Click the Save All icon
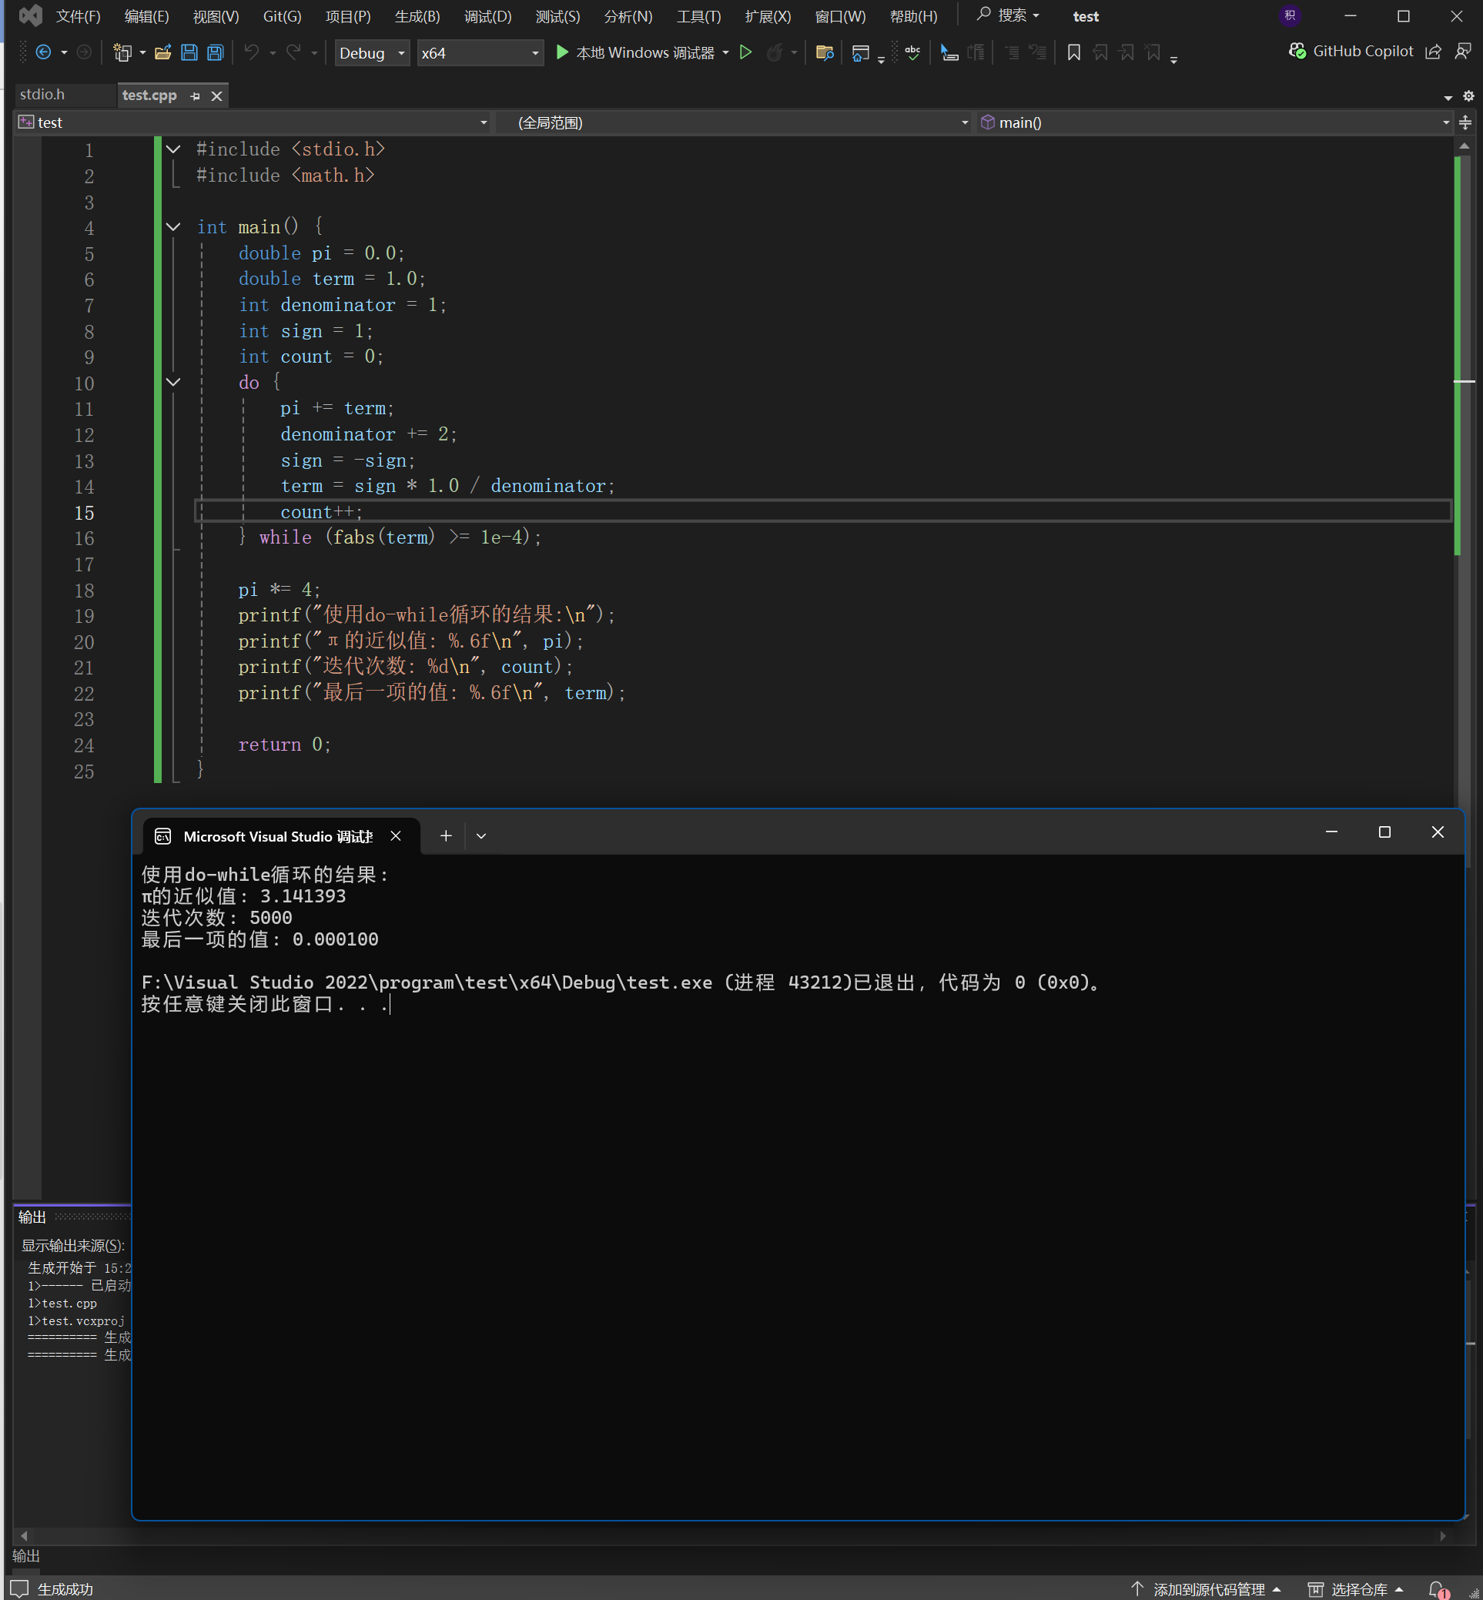The image size is (1483, 1600). pos(215,53)
